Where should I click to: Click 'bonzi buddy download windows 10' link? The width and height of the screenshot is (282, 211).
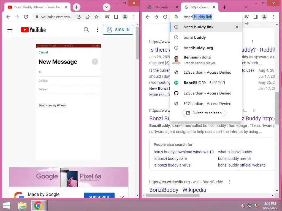[x=184, y=152]
